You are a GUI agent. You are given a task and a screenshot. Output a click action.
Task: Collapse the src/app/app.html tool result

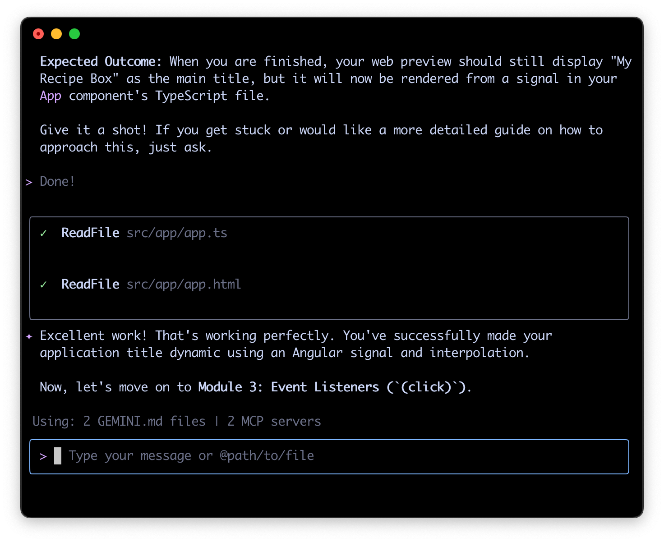click(184, 285)
